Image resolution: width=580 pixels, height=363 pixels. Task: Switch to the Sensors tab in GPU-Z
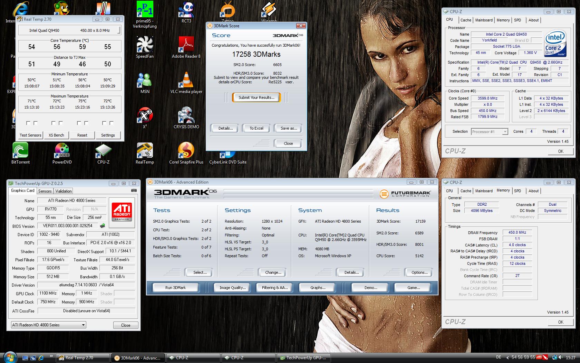tap(45, 191)
